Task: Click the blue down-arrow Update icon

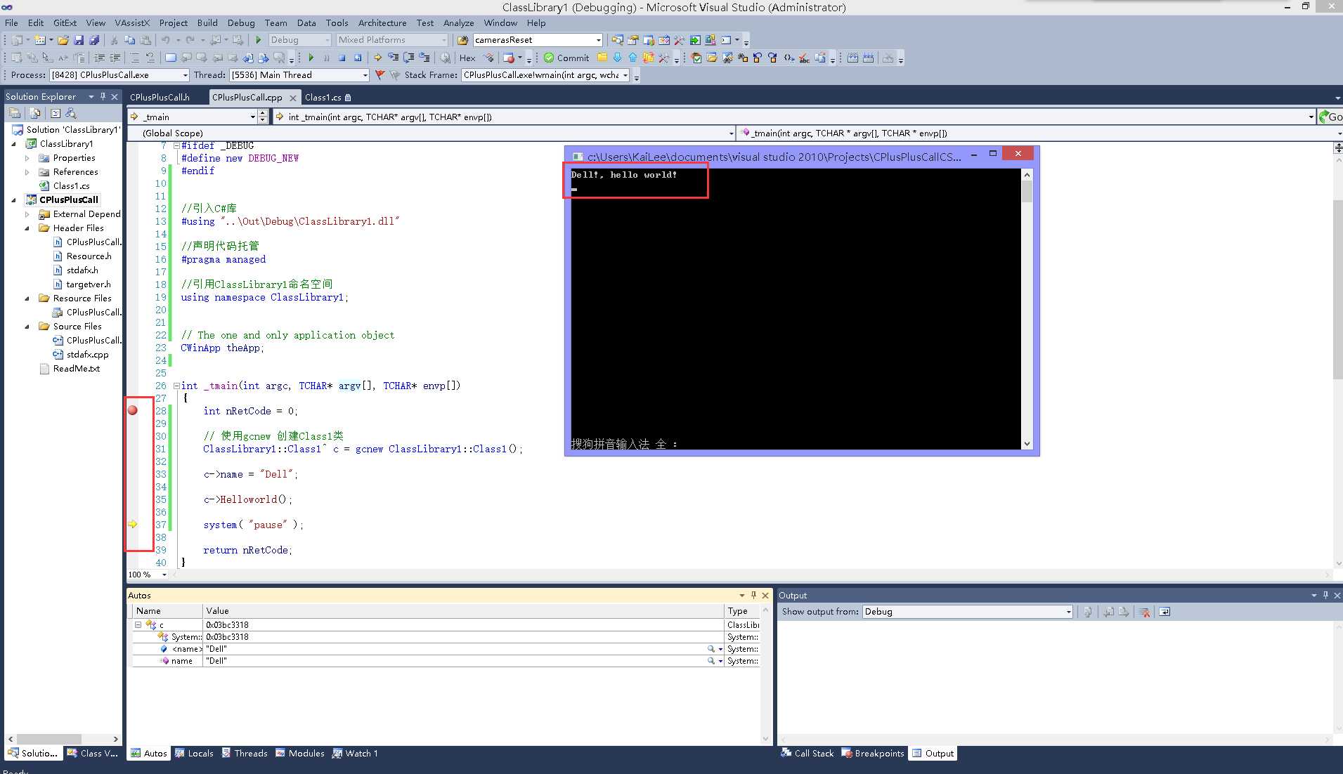Action: 617,58
